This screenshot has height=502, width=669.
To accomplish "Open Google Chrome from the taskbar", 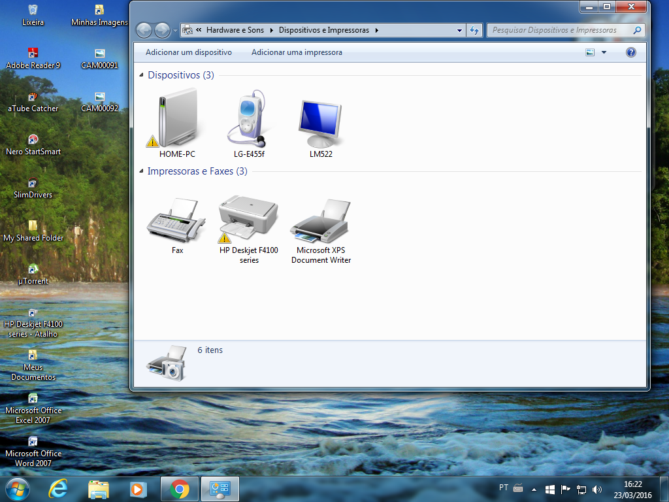I will tap(180, 489).
